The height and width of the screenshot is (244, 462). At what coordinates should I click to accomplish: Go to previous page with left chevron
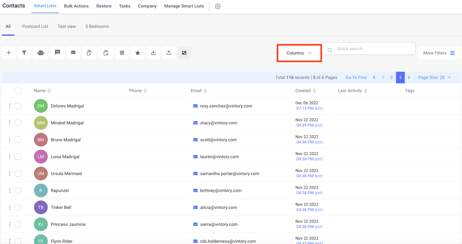click(x=374, y=77)
